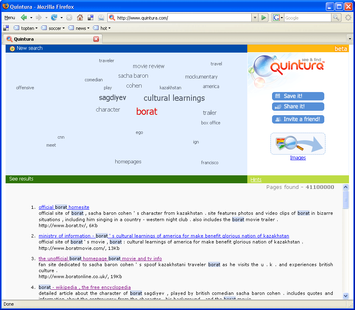Select the Quintura tab
This screenshot has height=310, width=355.
(x=53, y=39)
